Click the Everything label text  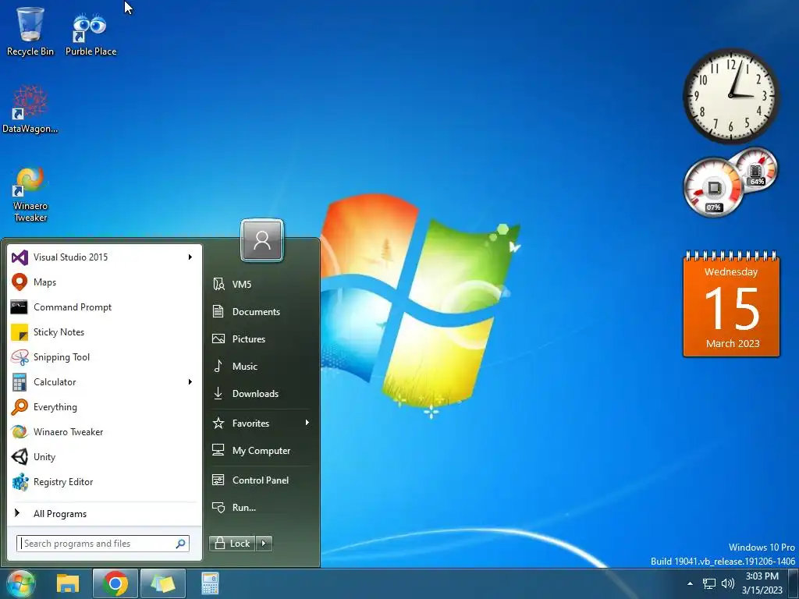click(55, 407)
